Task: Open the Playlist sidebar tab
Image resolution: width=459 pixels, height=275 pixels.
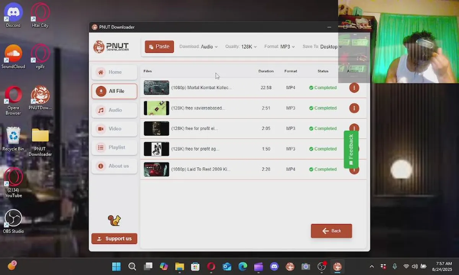Action: [114, 147]
